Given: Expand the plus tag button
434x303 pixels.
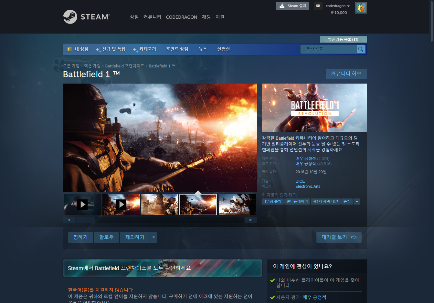Looking at the screenshot, I should 357,201.
